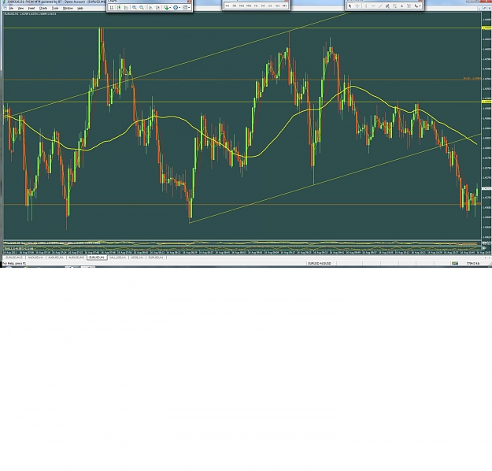Open the periodicity clock dropdown

(176, 8)
